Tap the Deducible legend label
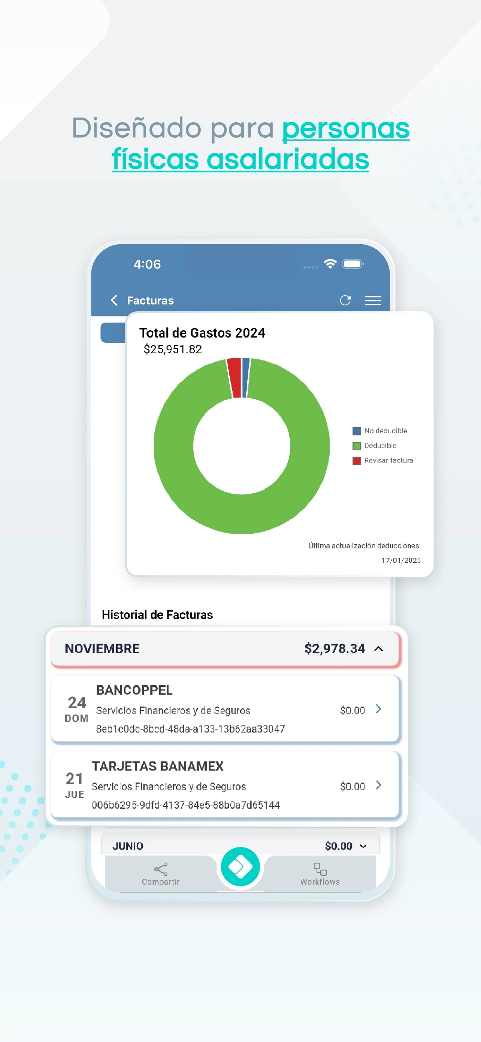This screenshot has height=1042, width=481. [x=381, y=445]
